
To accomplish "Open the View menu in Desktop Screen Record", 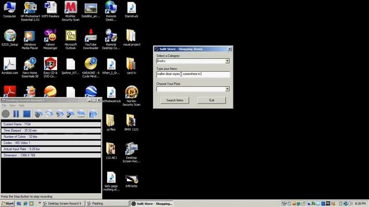I will point(13,106).
